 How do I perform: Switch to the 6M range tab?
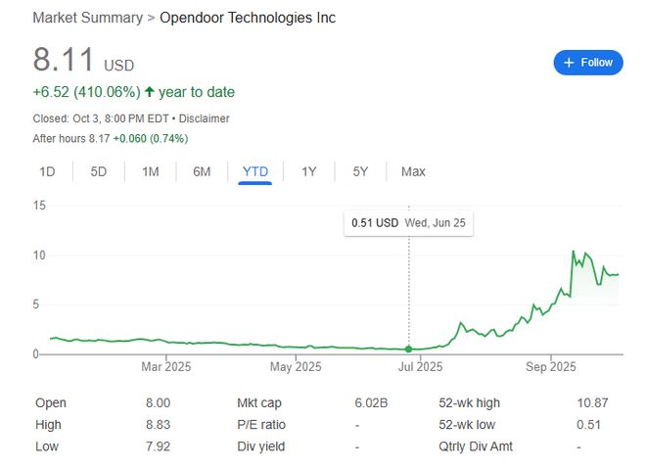point(202,172)
